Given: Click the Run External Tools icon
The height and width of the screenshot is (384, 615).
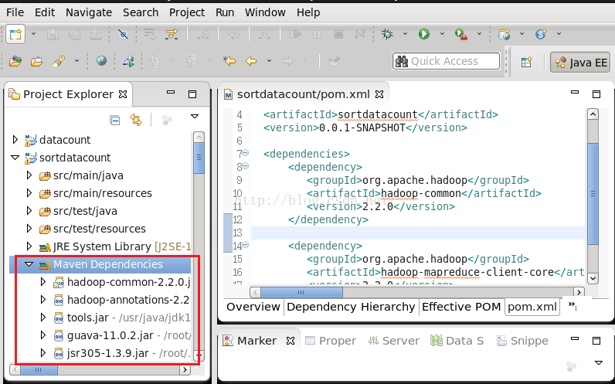Looking at the screenshot, I should (x=460, y=34).
